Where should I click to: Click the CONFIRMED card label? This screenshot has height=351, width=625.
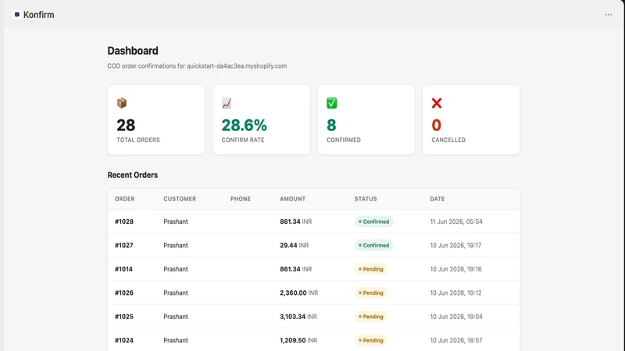(x=344, y=140)
